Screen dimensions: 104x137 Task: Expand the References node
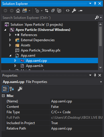10,35
